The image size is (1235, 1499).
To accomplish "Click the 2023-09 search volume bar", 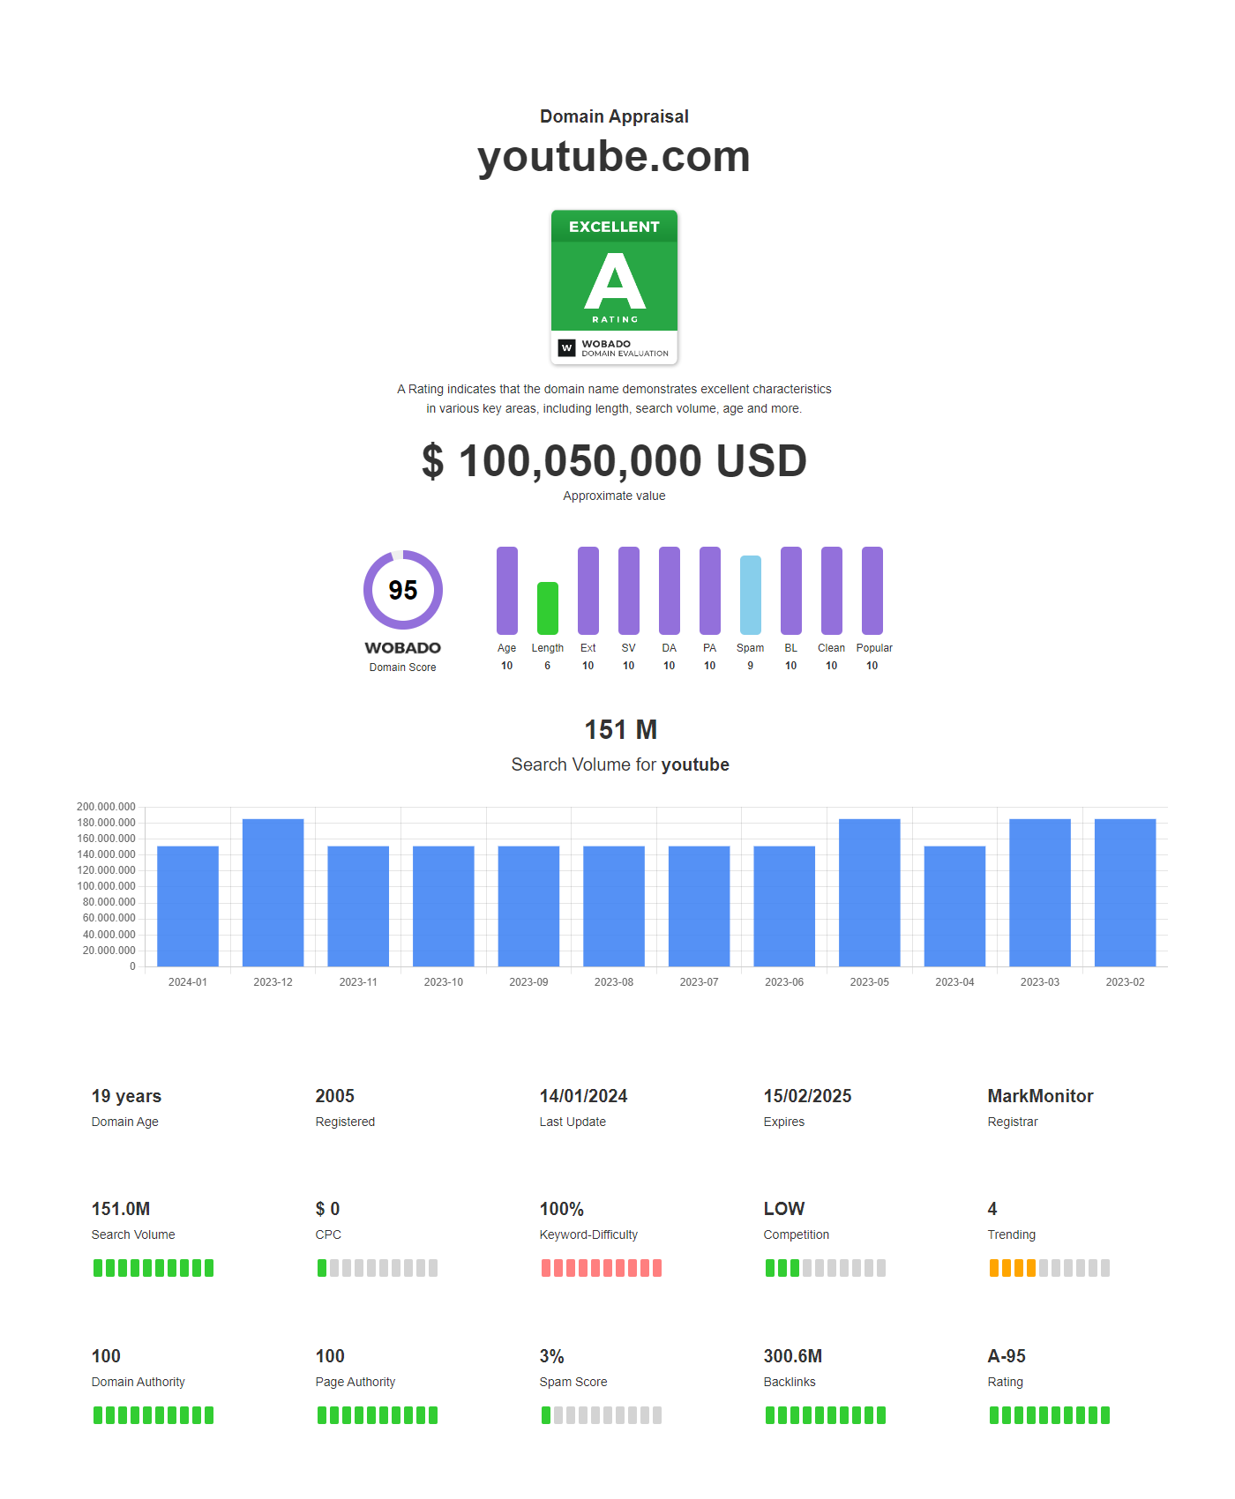I will (529, 906).
